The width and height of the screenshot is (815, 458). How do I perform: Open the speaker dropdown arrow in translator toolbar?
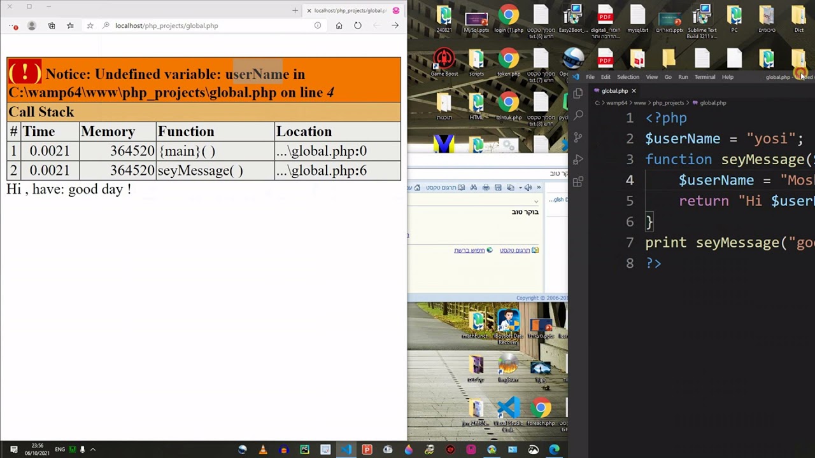click(x=520, y=188)
